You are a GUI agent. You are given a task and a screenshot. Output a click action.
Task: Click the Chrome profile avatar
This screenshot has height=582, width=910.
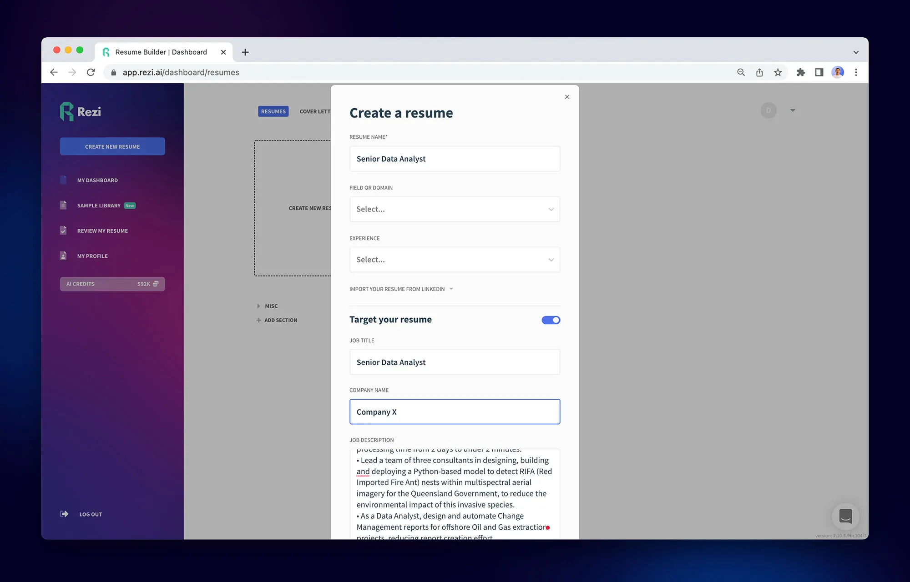pos(838,72)
